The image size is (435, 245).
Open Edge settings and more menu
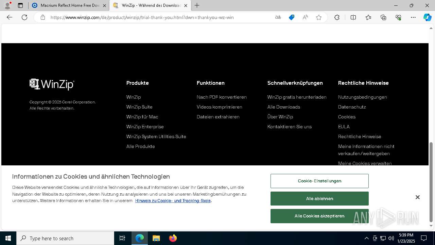tap(413, 17)
